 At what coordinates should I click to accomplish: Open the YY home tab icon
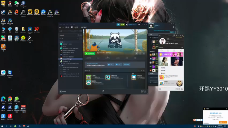click(x=162, y=51)
